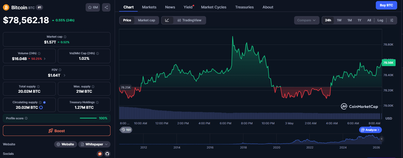The image size is (403, 158).
Task: Click the Boost button
Action: pyautogui.click(x=57, y=131)
